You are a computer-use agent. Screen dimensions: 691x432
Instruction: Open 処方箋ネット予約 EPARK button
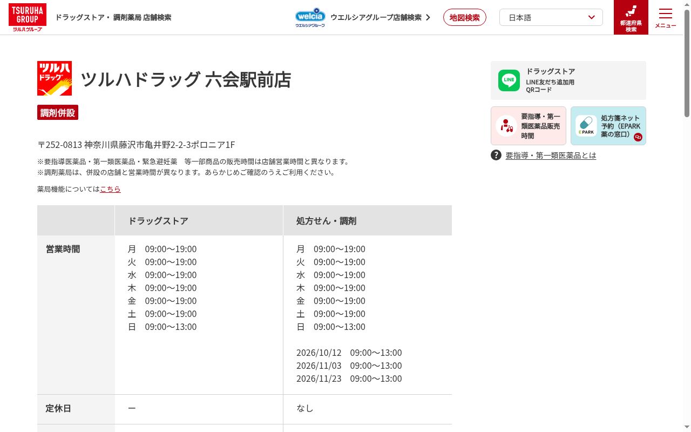tap(608, 126)
